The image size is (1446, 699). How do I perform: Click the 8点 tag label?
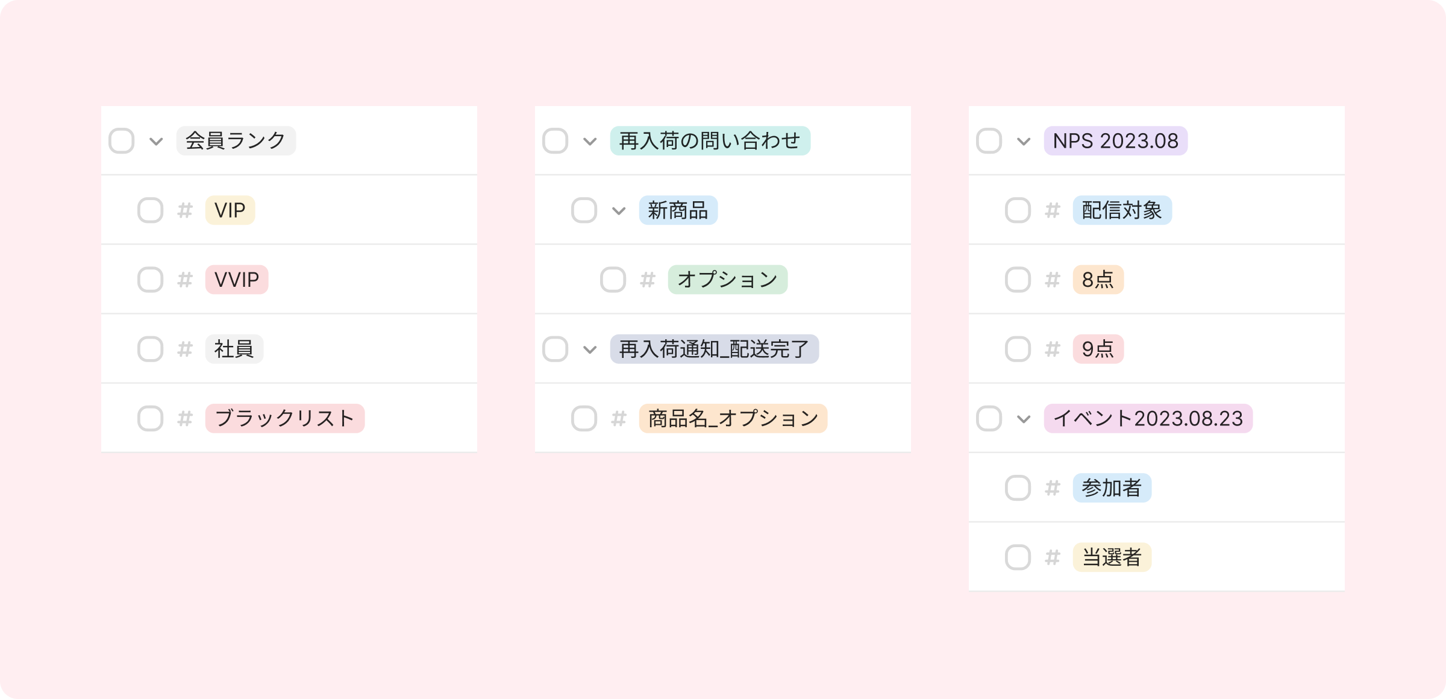[x=1098, y=280]
